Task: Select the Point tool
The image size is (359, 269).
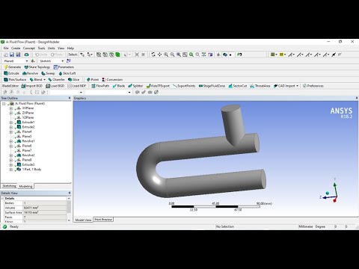Action: click(x=93, y=79)
